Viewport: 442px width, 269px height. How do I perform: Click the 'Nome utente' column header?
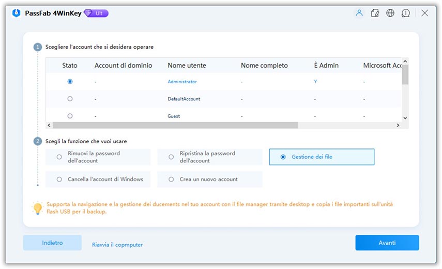187,66
